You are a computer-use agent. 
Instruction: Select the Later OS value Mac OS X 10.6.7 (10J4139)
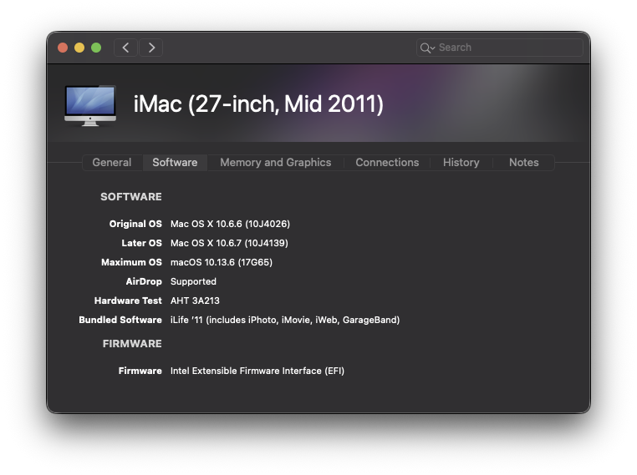(x=229, y=243)
